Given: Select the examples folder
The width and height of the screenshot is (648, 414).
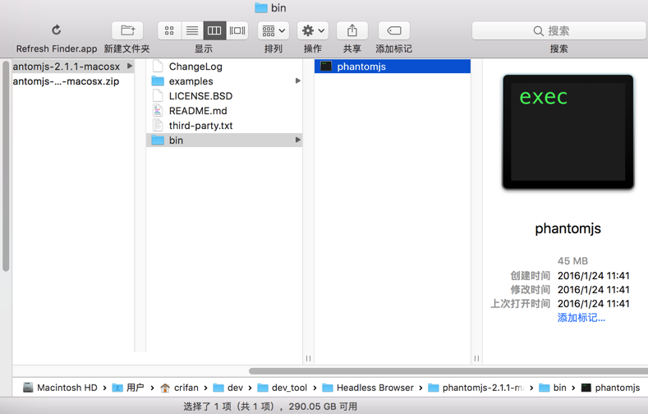Looking at the screenshot, I should coord(224,81).
